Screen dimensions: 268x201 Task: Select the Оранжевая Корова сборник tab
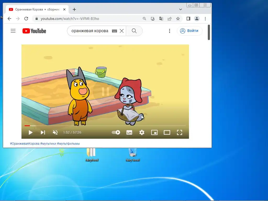click(x=37, y=9)
